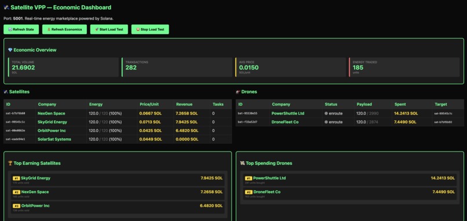Click the port number 5001

[18, 19]
